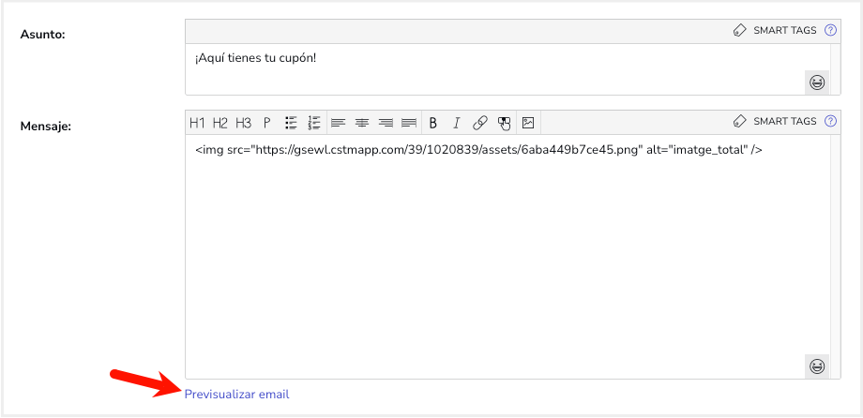The height and width of the screenshot is (418, 863).
Task: Toggle italic formatting
Action: tap(456, 123)
